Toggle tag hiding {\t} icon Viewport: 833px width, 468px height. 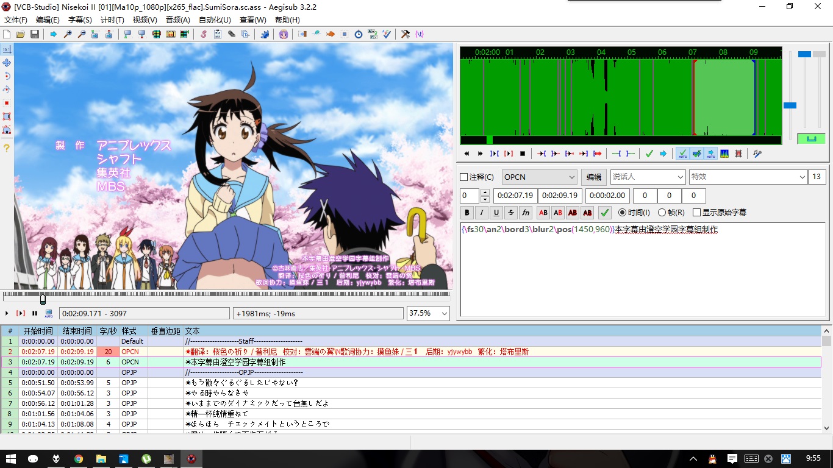(420, 34)
